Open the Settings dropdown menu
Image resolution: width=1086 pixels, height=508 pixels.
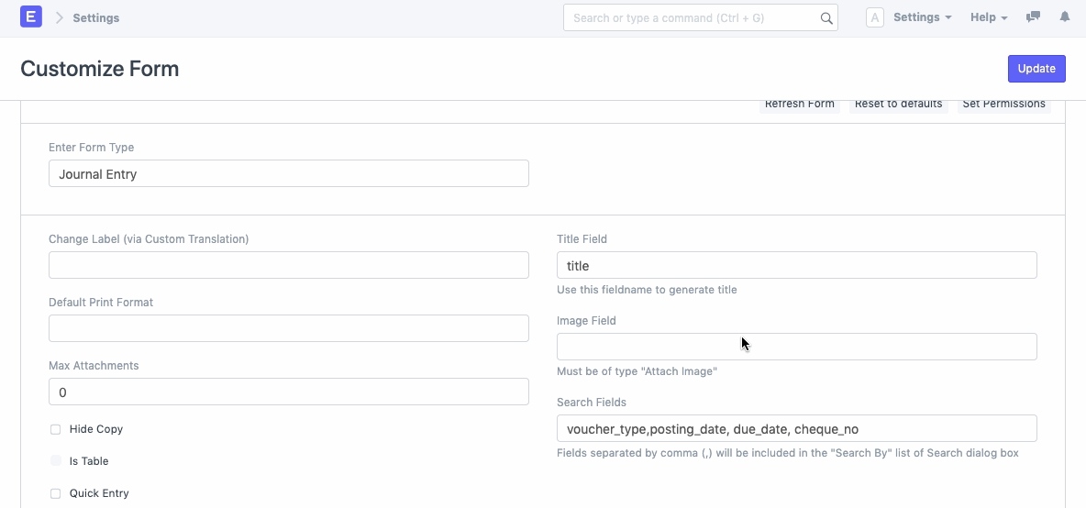(x=922, y=17)
